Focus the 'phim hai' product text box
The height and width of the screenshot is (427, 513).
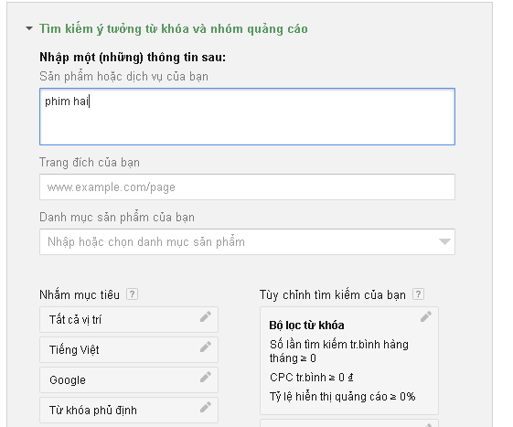247,116
